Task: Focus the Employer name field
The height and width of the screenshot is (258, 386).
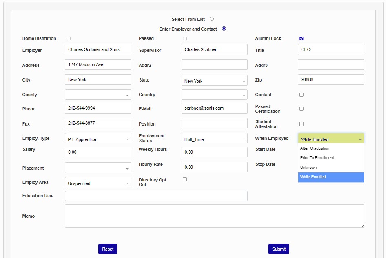Action: pos(98,50)
